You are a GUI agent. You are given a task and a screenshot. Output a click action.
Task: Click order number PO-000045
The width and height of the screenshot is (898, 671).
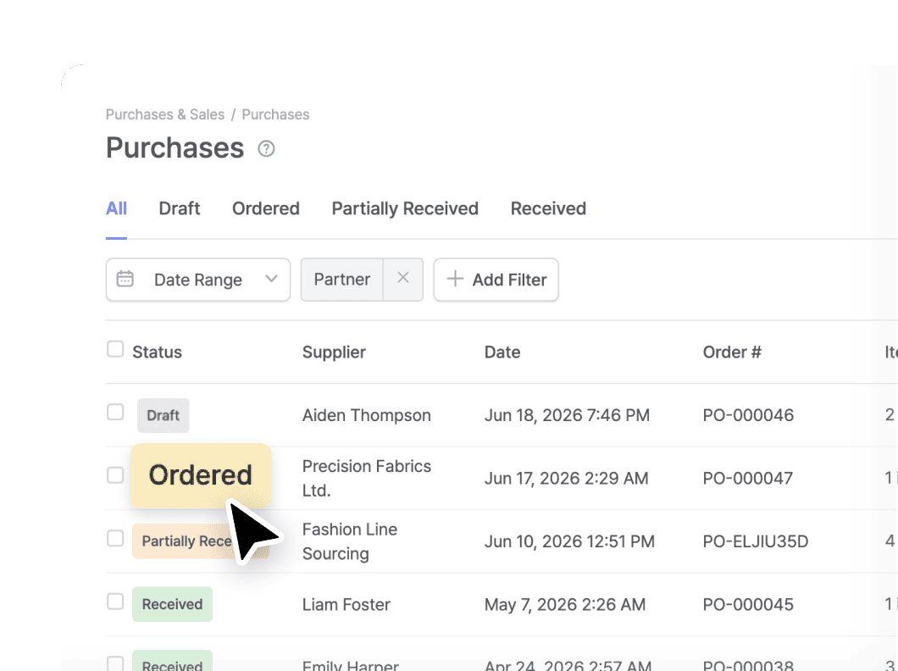(x=748, y=605)
